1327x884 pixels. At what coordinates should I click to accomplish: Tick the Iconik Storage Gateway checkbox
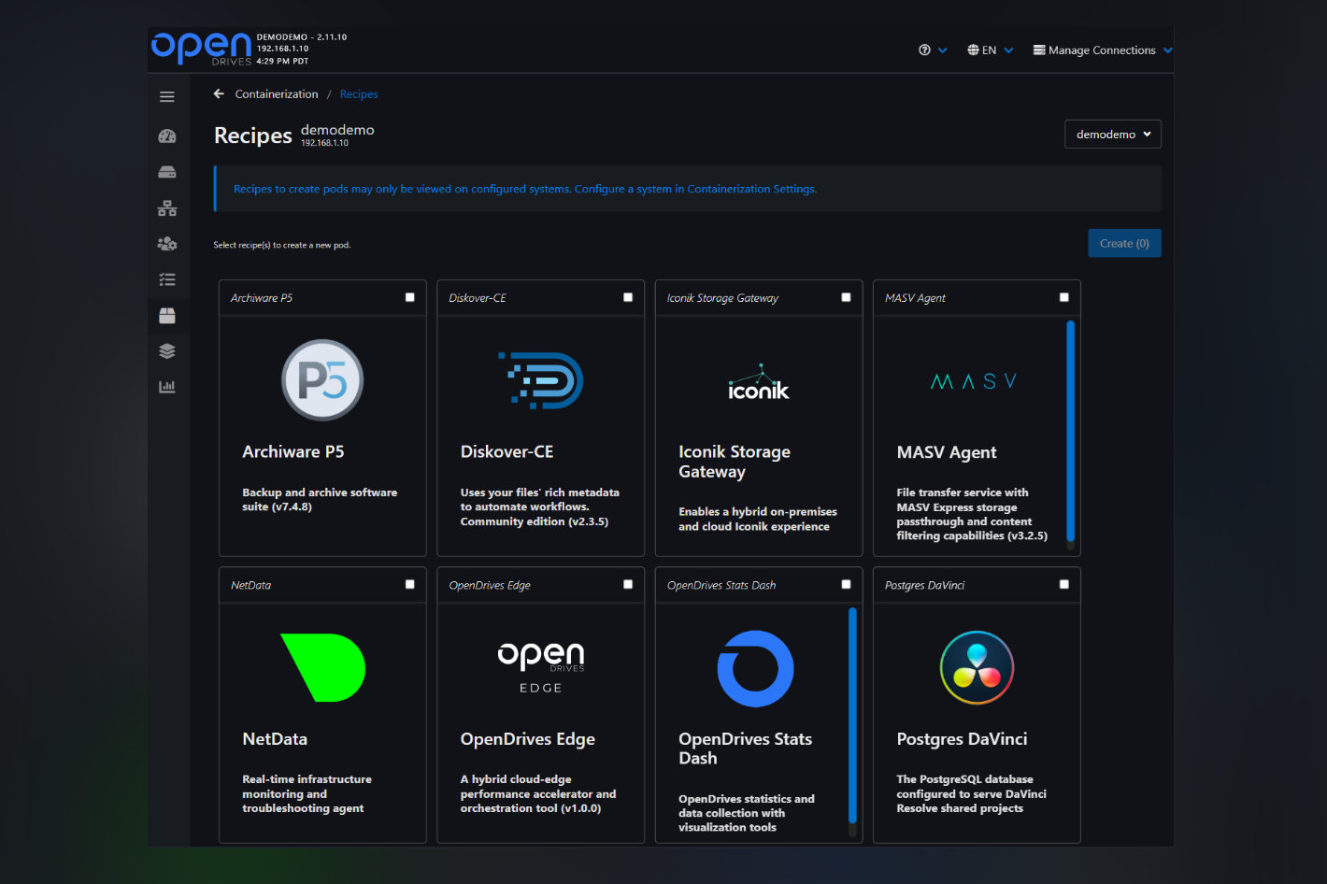846,297
